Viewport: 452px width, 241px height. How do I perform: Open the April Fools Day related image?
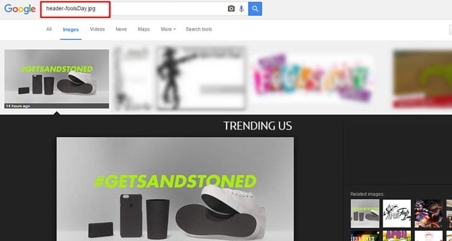pyautogui.click(x=397, y=214)
